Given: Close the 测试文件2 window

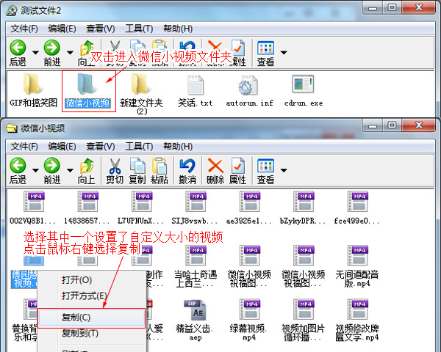Looking at the screenshot, I should coord(418,7).
